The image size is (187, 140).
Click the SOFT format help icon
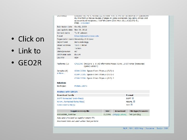point(133,98)
